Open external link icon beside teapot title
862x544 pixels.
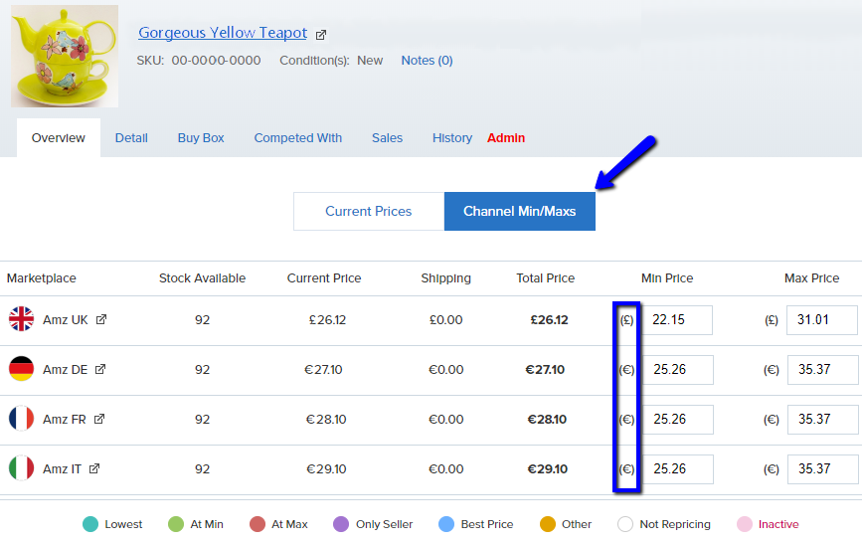321,35
